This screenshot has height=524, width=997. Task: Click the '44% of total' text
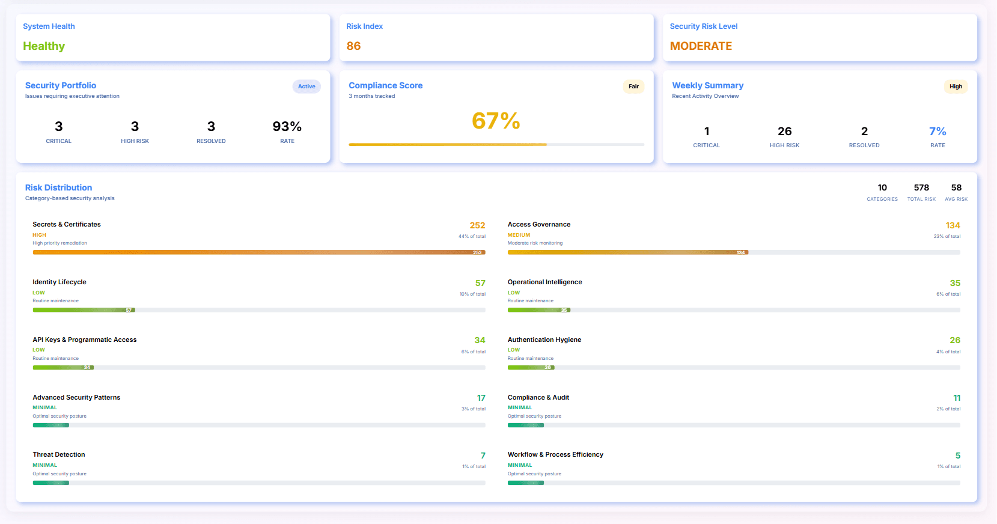472,237
